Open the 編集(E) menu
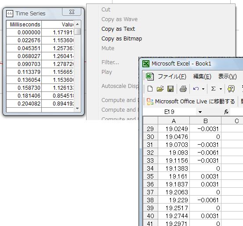Screen dimensions: 243x226 pyautogui.click(x=202, y=77)
